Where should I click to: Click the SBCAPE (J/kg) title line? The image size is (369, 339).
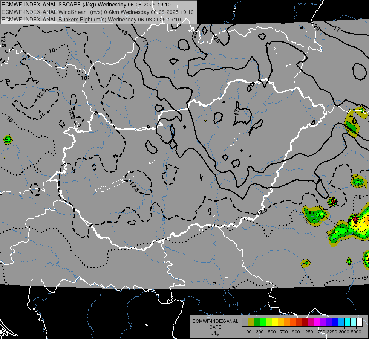[x=86, y=5]
